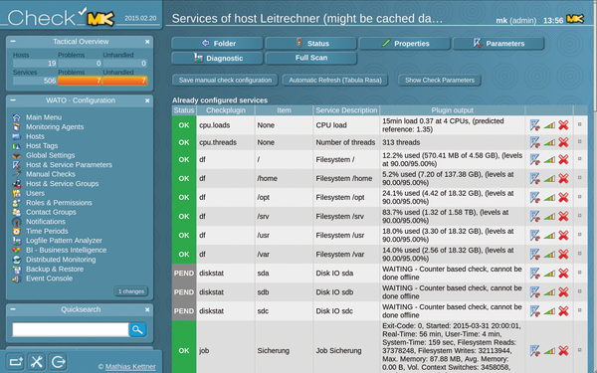Image resolution: width=597 pixels, height=373 pixels.
Task: Toggle the small box for Filesystem / row
Action: [579, 159]
